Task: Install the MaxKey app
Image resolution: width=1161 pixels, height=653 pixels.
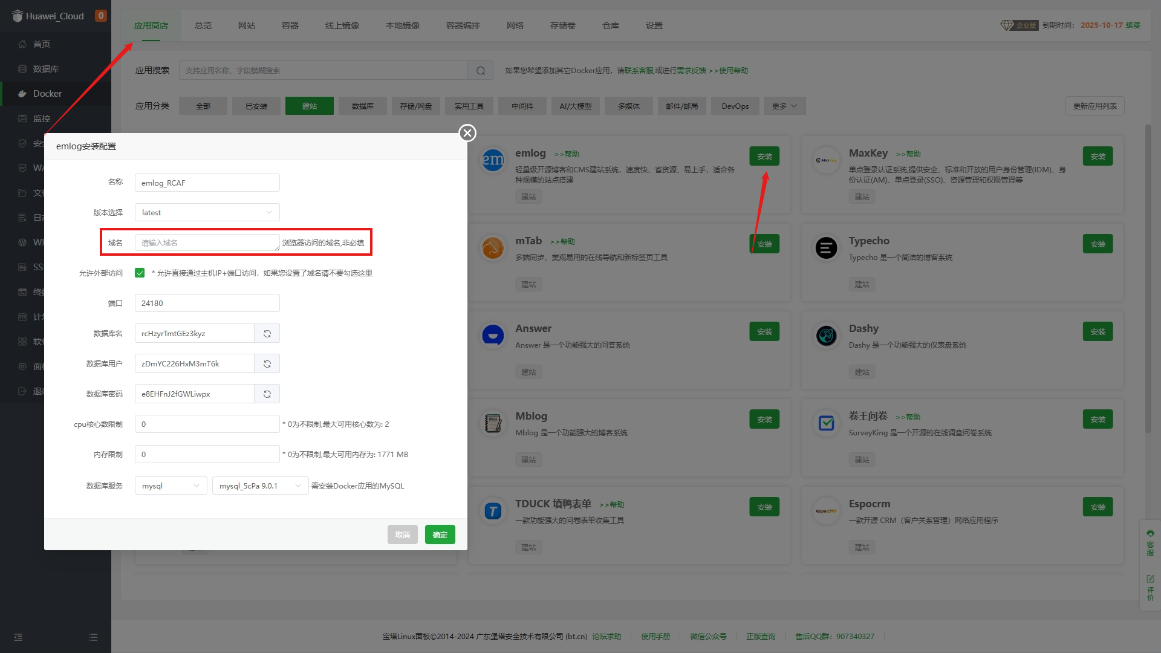Action: [x=1098, y=157]
